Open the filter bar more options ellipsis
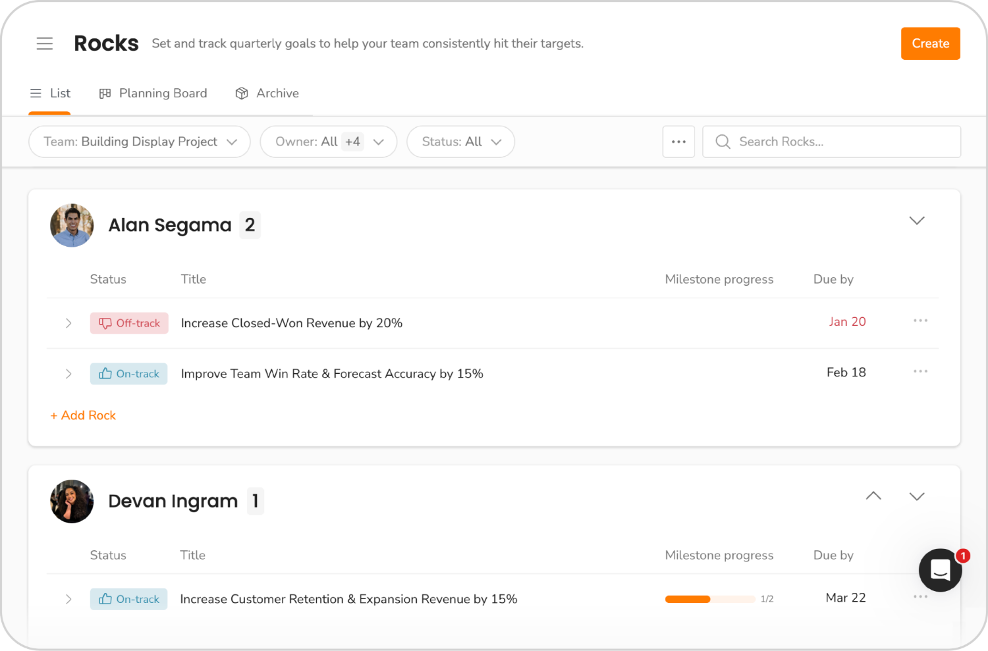 678,142
